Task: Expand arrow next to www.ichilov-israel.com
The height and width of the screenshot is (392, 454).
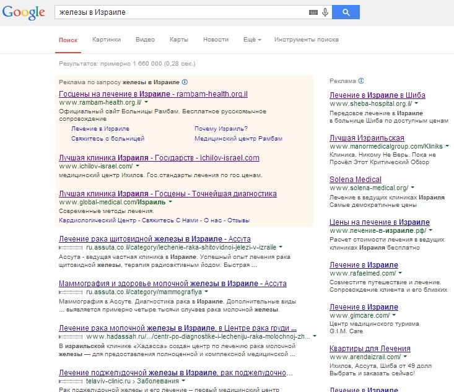Action: click(x=138, y=166)
